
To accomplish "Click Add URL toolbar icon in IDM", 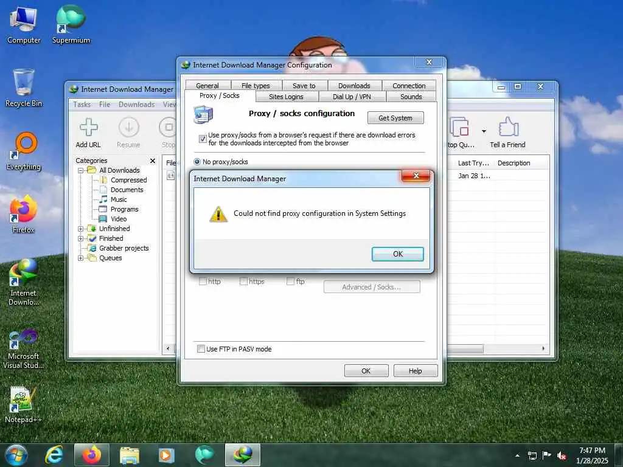I will pos(88,133).
